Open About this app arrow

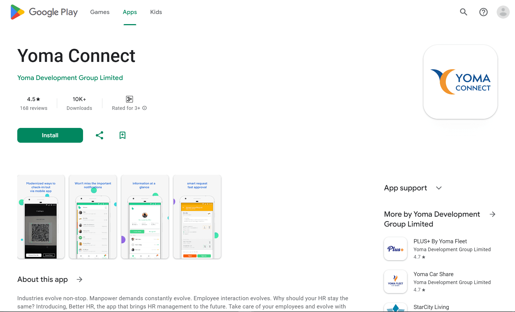79,279
